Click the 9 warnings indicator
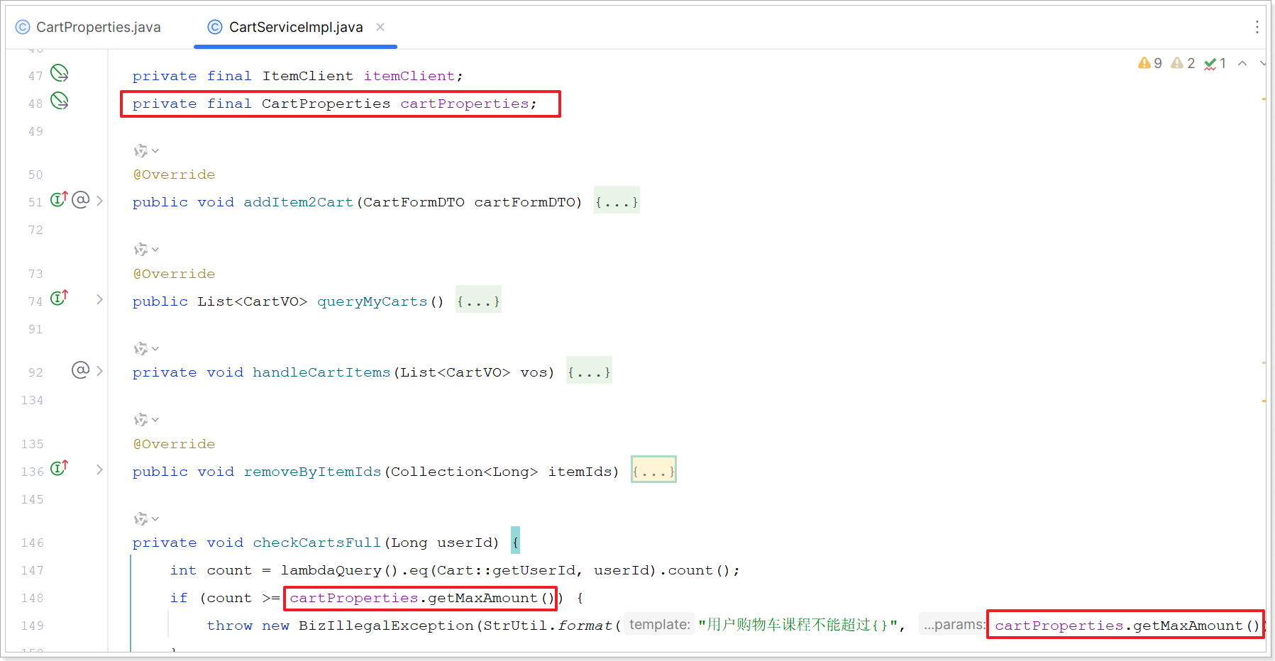Viewport: 1275px width, 661px height. [x=1150, y=63]
